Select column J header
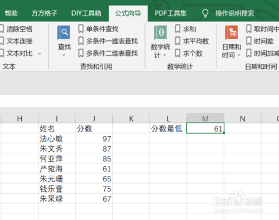The width and height of the screenshot is (279, 220). coord(94,118)
